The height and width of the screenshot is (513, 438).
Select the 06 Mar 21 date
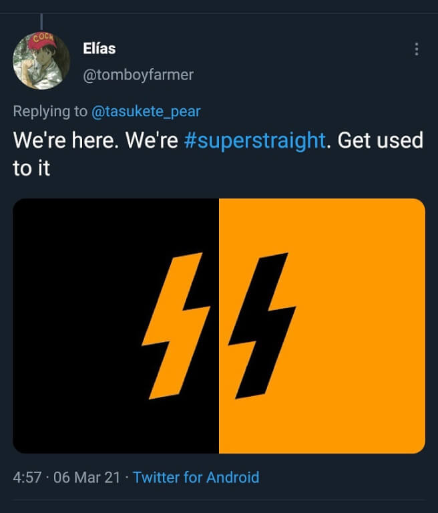[87, 478]
